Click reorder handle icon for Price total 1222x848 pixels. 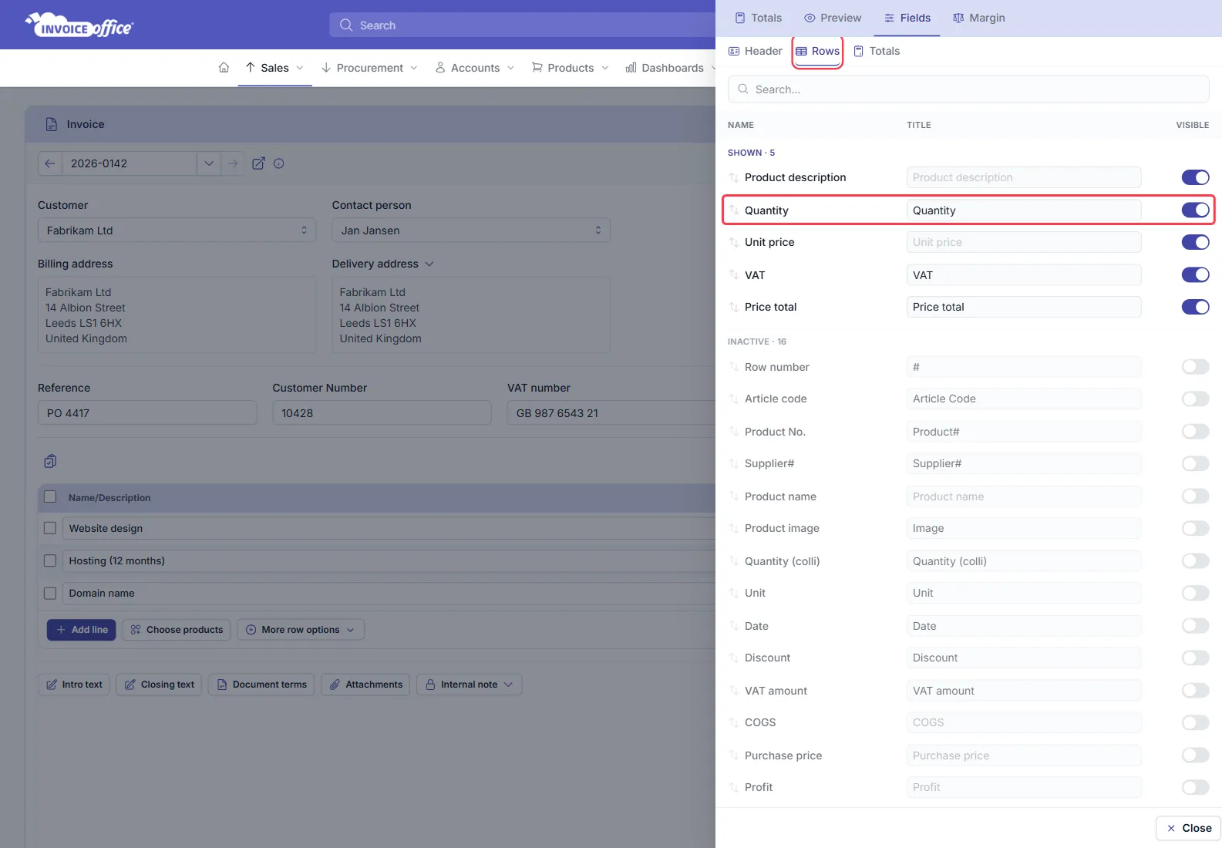(734, 307)
